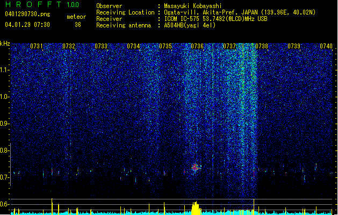Click the kHz axis unit label
Screen dimensions: 338x215
(5, 44)
